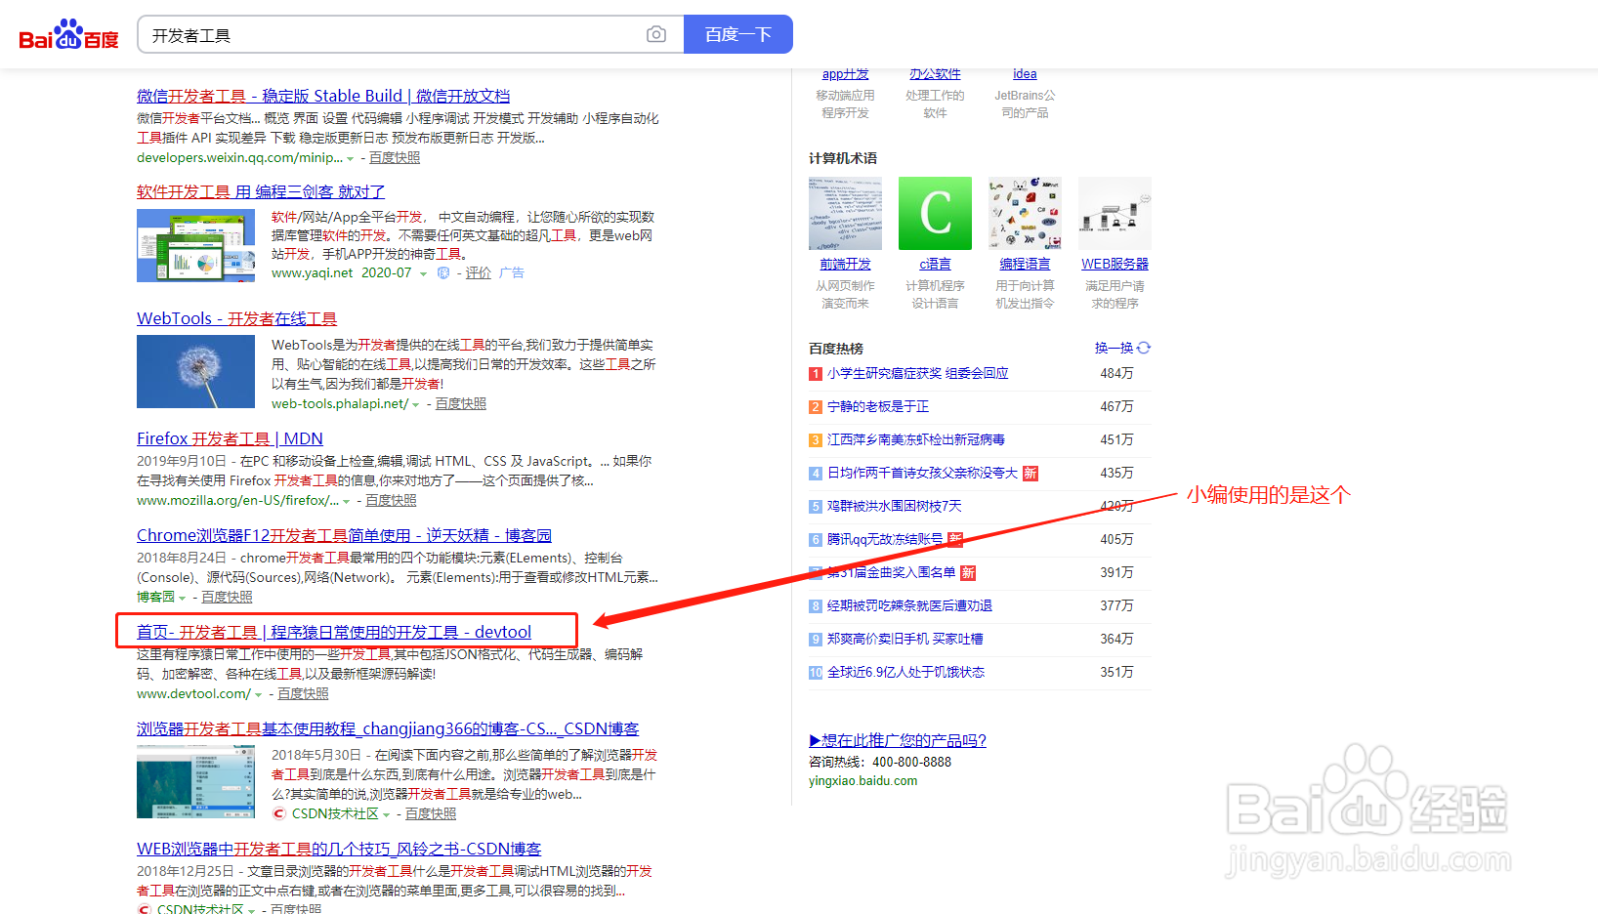Click rank 1 badge in 百度热榜

pos(816,374)
